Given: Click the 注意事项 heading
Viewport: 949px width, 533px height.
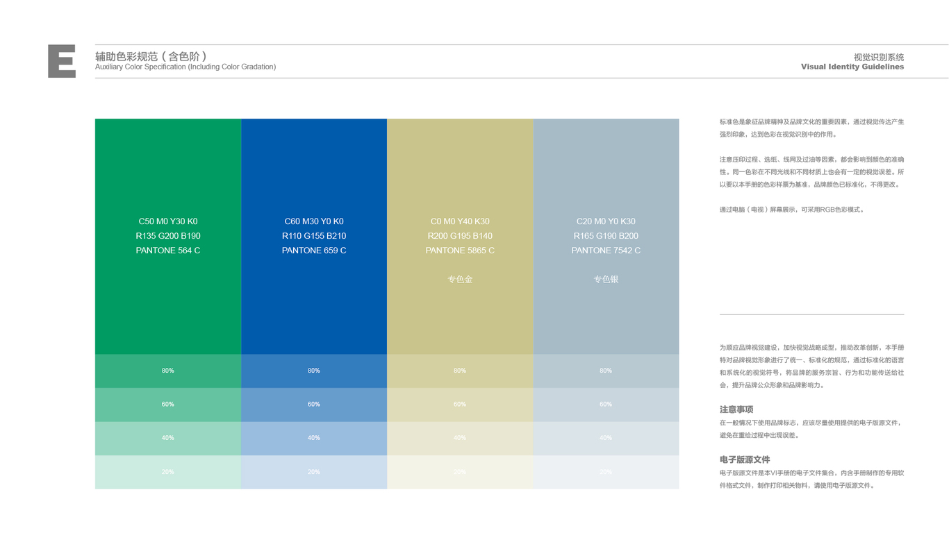Looking at the screenshot, I should [736, 410].
